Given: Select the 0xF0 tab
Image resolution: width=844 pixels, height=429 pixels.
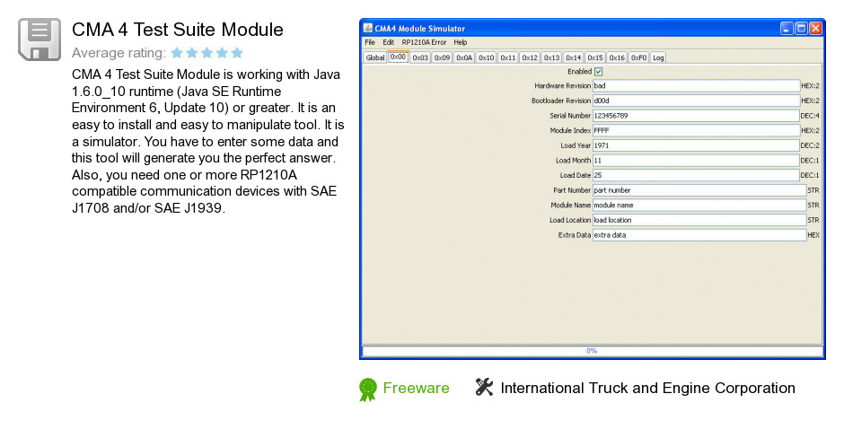Looking at the screenshot, I should pyautogui.click(x=639, y=57).
